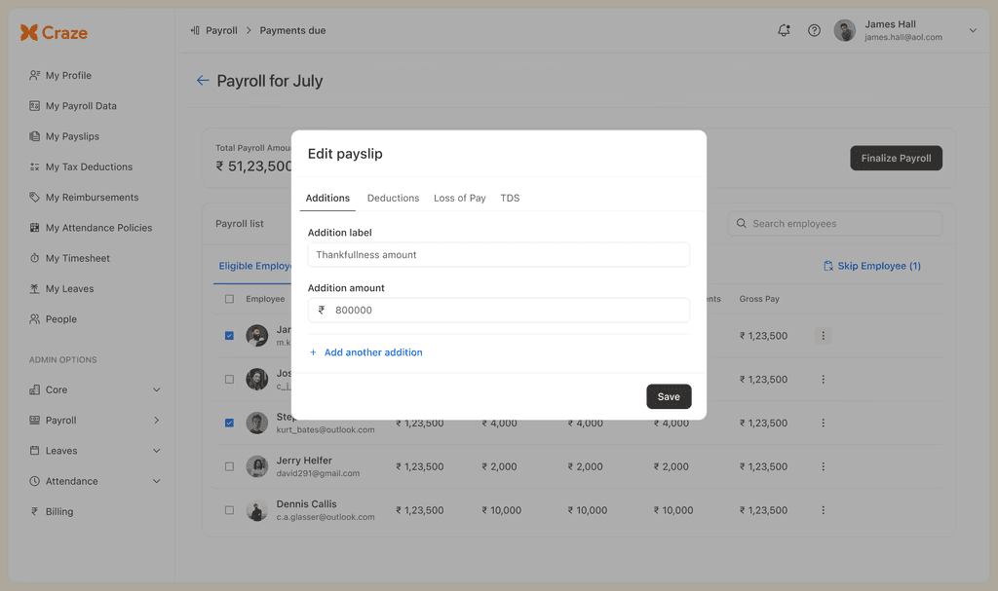Save the payslip edits

(669, 396)
